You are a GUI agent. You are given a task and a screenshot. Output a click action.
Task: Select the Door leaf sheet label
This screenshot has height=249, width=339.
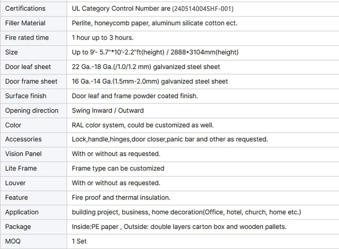28,67
